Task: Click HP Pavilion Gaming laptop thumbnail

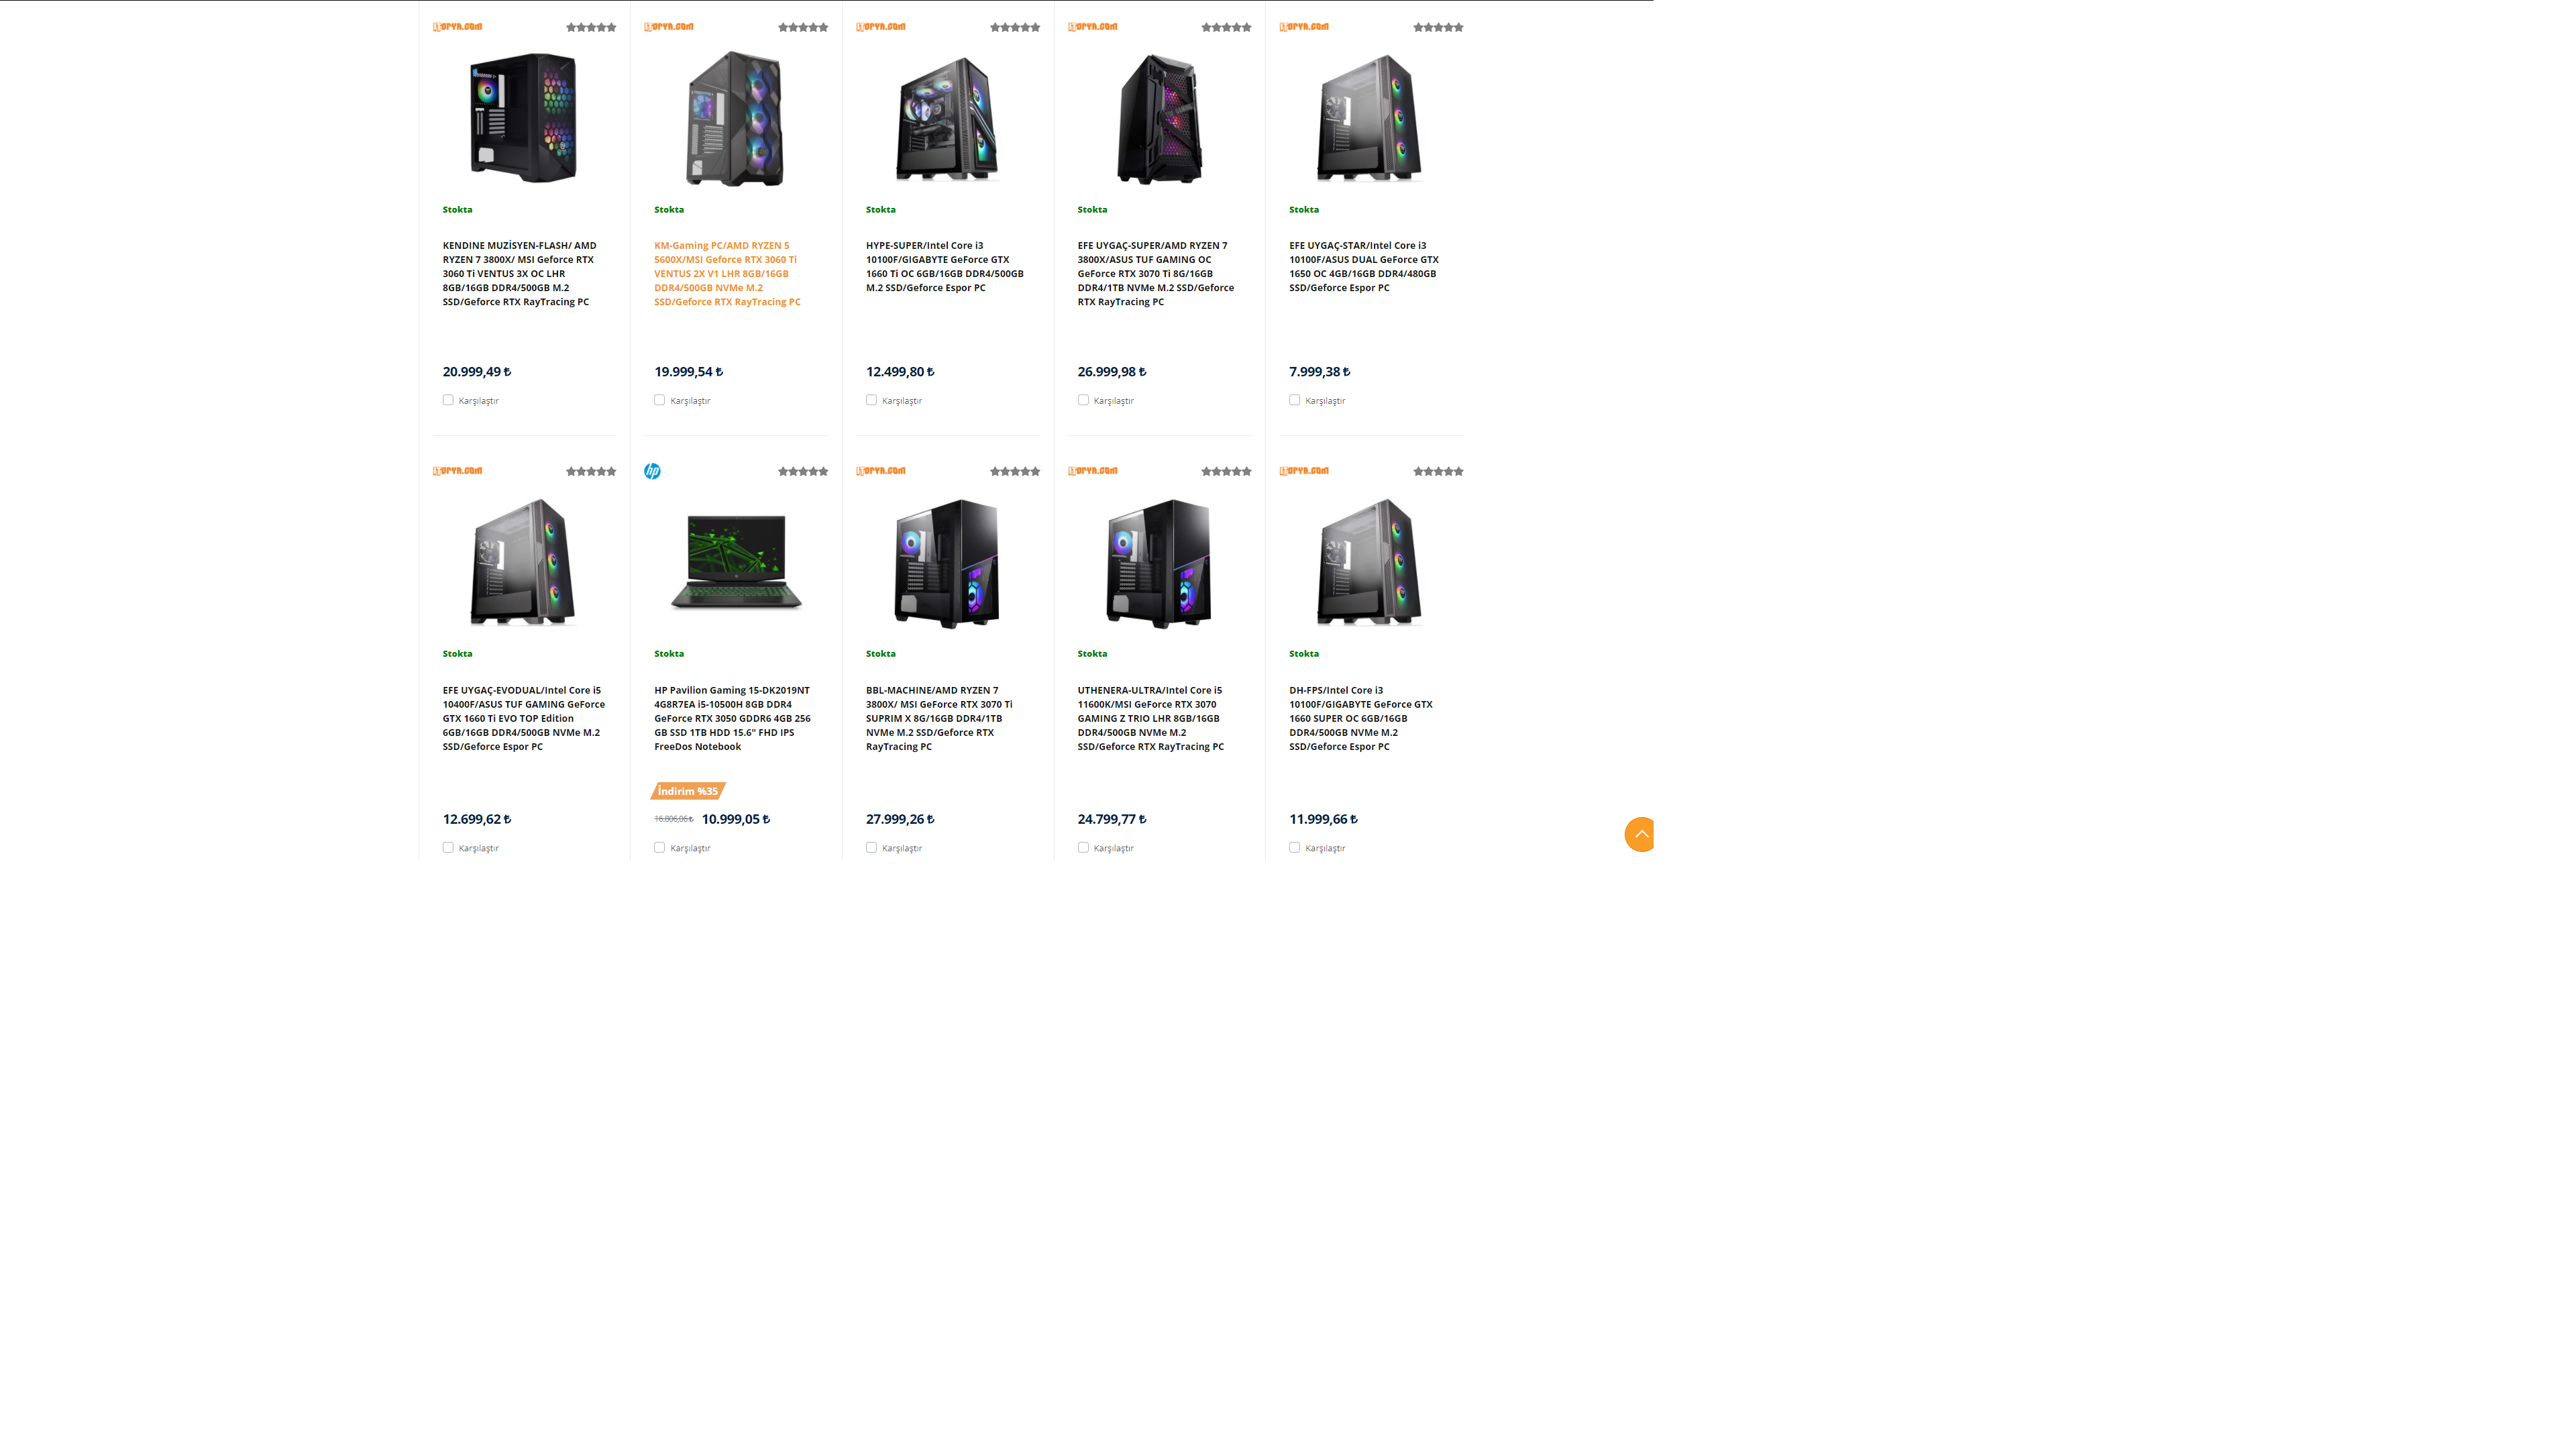Action: click(x=736, y=562)
